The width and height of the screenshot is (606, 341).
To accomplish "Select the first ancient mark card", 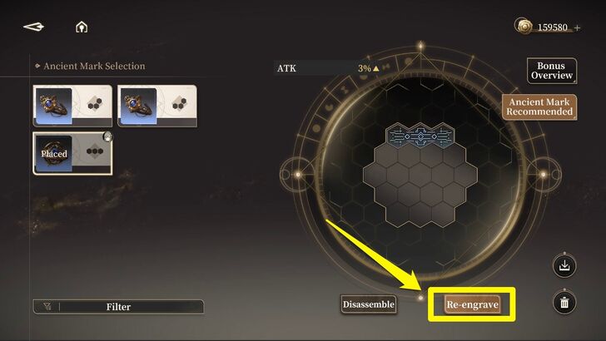I will [72, 106].
